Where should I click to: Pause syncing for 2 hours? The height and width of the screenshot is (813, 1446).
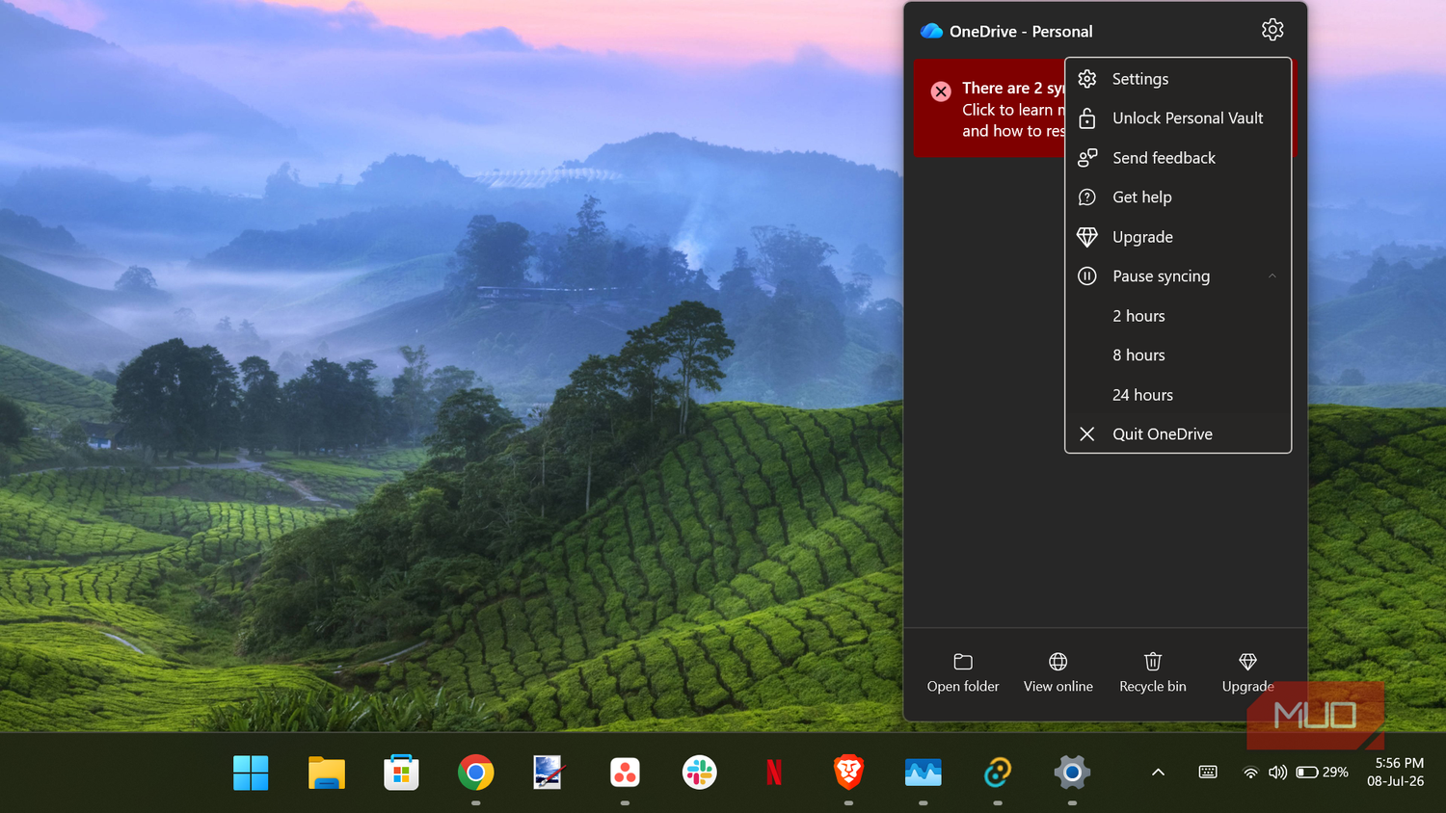(x=1178, y=316)
